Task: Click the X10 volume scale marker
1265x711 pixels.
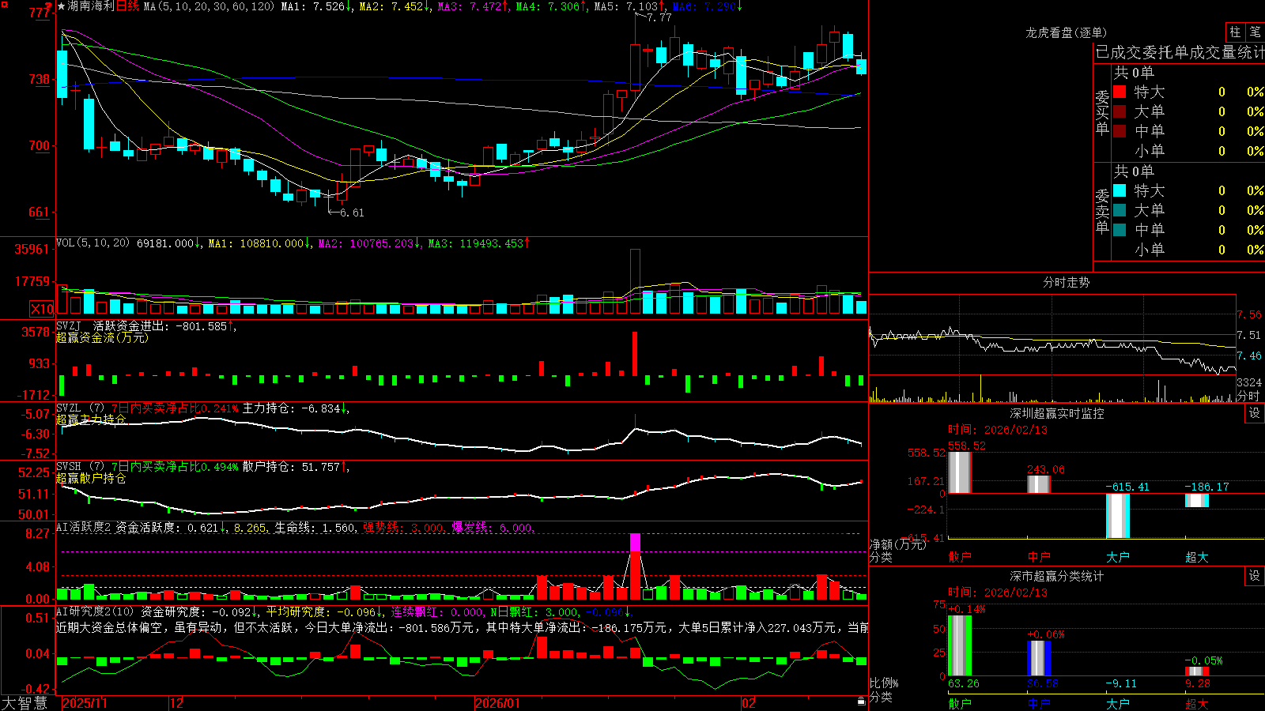Action: (42, 309)
